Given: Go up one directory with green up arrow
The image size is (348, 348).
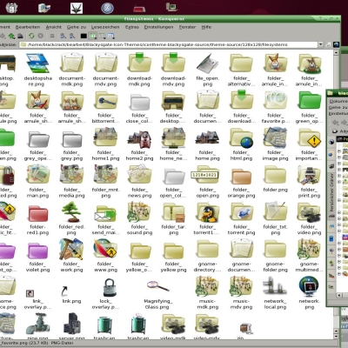Looking at the screenshot, I should click(x=11, y=36).
